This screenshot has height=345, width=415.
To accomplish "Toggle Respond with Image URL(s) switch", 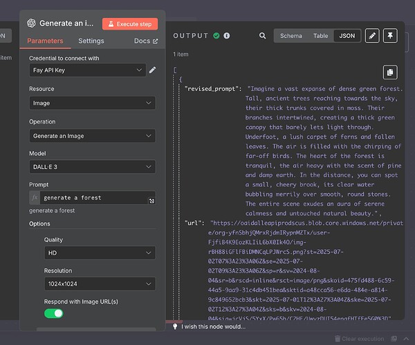I will [x=54, y=313].
